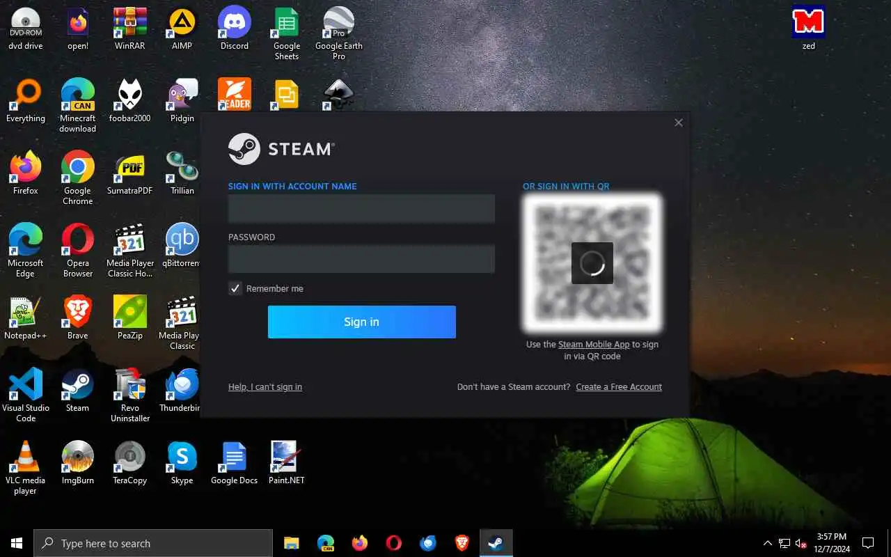Open the Steam Mobile App link

pos(594,345)
